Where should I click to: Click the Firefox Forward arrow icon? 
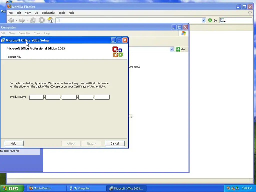point(22,20)
